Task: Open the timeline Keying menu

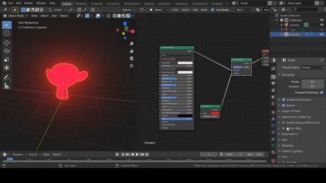Action: [x=34, y=155]
